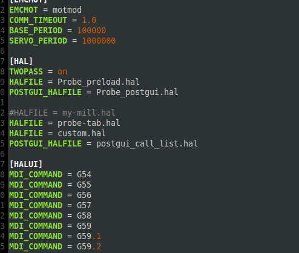Click the motmod value on the EMCMOT line
Image resolution: width=299 pixels, height=253 pixels.
(67, 10)
